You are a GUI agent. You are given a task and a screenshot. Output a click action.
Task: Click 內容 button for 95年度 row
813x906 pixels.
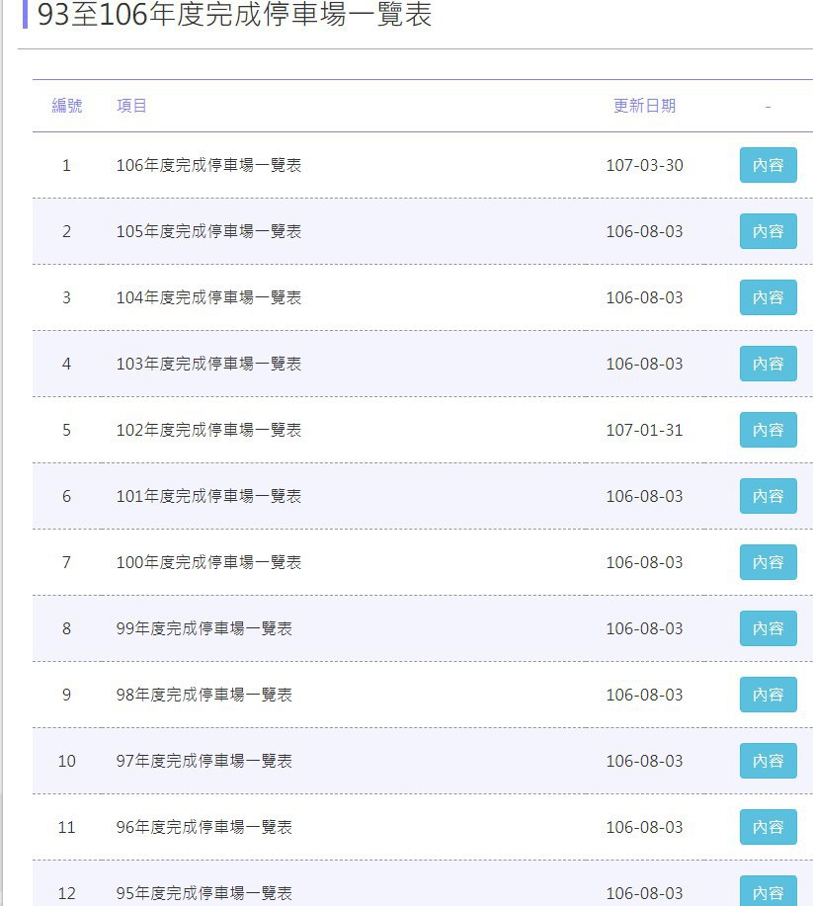click(x=768, y=891)
